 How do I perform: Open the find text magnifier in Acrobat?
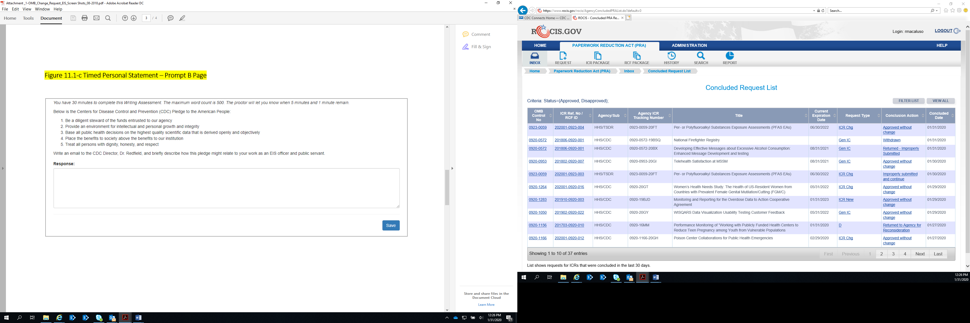coord(108,18)
